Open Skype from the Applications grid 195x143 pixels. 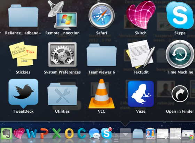coord(180,15)
